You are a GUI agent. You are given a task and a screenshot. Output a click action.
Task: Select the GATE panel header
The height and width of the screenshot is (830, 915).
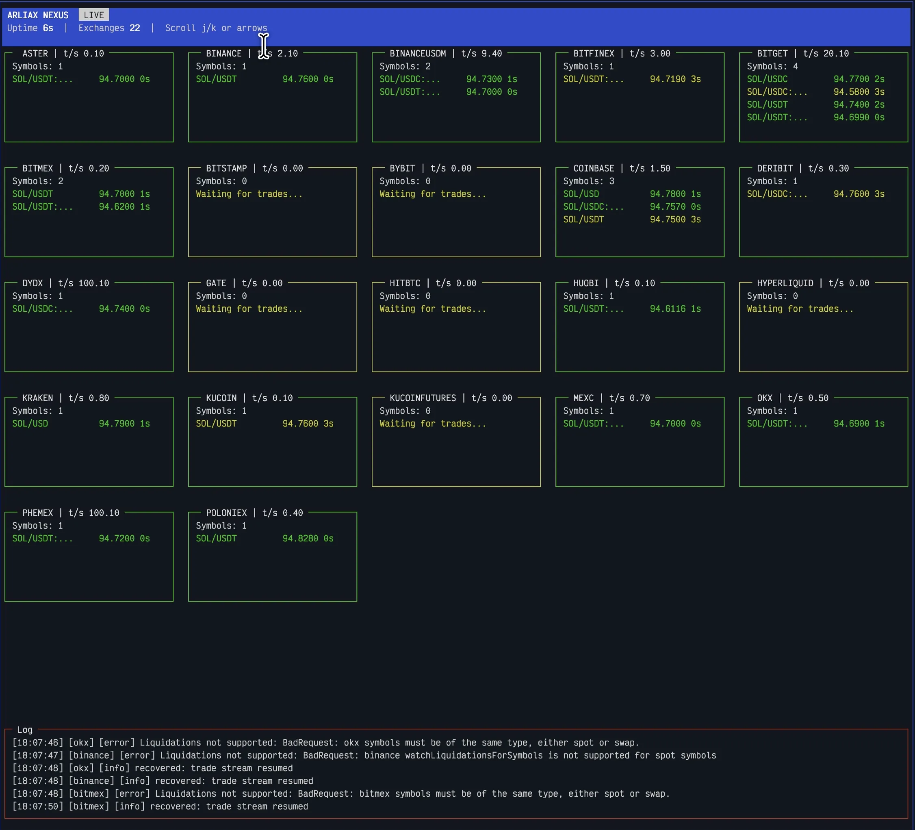244,283
